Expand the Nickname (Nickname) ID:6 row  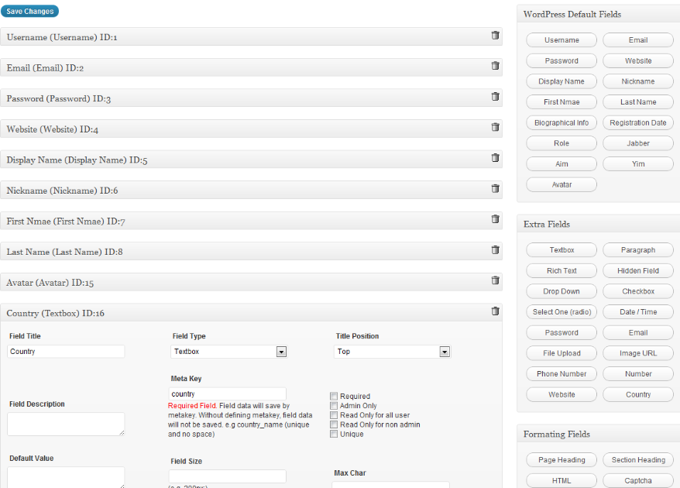(x=251, y=191)
